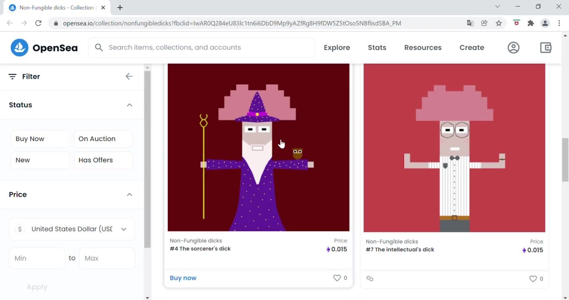Toggle the Buy Now status filter
This screenshot has width=569, height=300.
(x=40, y=139)
